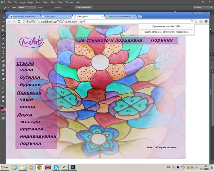This screenshot has height=171, width=214.
Task: Open Photoshop Window menu
Action: tap(69, 2)
